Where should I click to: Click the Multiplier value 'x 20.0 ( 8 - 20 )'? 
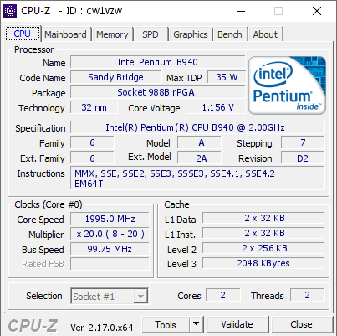[x=110, y=234]
